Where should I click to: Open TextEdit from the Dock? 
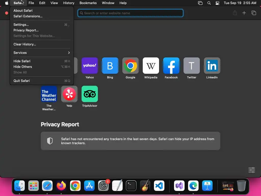coord(117,186)
